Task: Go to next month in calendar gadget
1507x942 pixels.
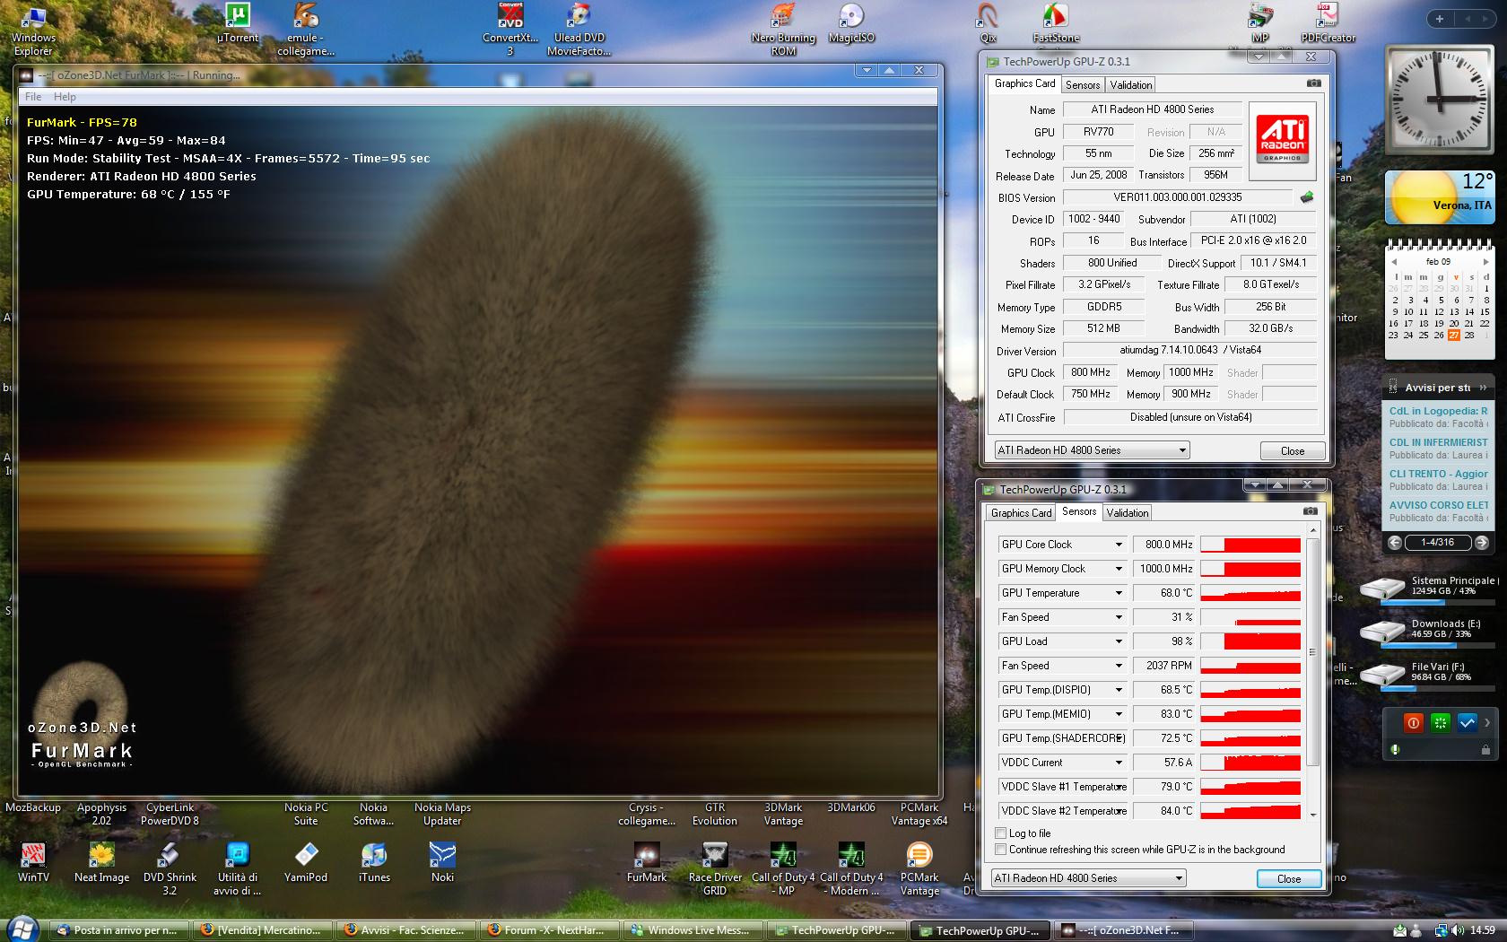Action: point(1485,262)
